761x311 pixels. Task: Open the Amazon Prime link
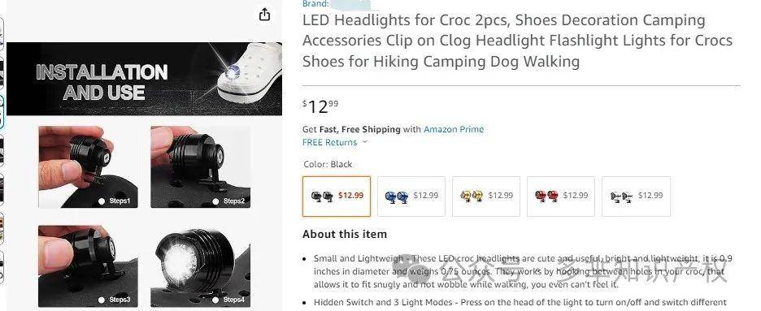pyautogui.click(x=454, y=129)
